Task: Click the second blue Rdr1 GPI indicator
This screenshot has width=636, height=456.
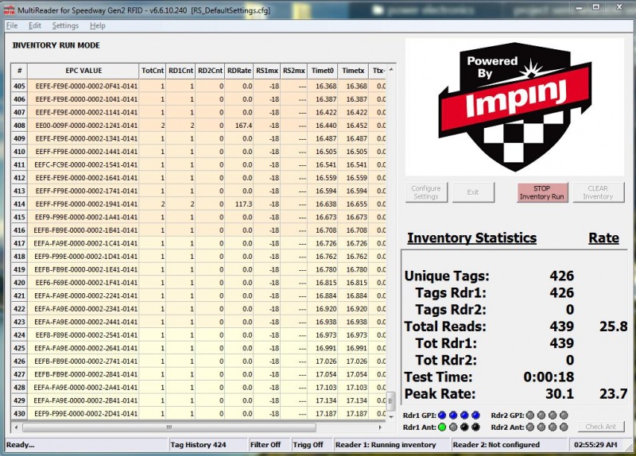Action: point(453,415)
